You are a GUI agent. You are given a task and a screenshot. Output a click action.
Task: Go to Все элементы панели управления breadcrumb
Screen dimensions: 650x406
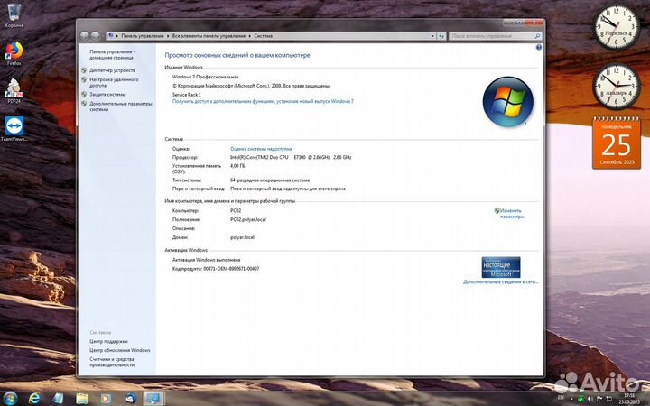pyautogui.click(x=209, y=36)
